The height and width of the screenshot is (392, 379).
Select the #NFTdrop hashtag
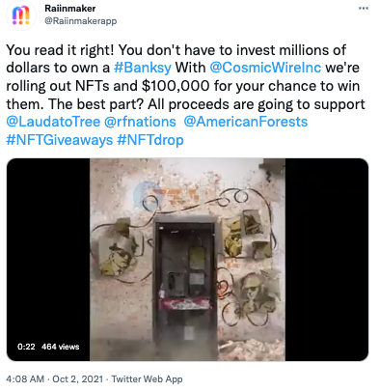click(150, 140)
